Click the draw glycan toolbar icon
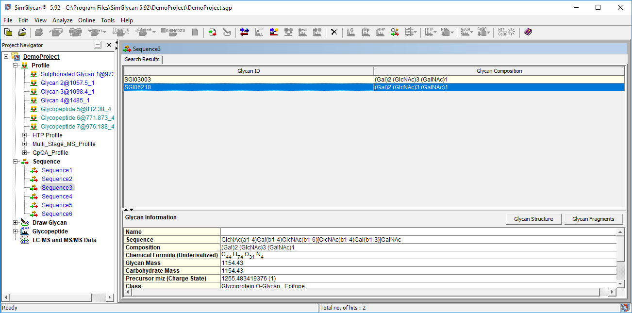This screenshot has width=632, height=313. pyautogui.click(x=227, y=32)
